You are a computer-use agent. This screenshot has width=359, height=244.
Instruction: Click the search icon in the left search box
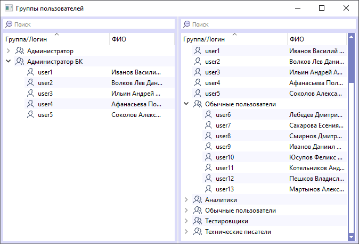(9, 24)
